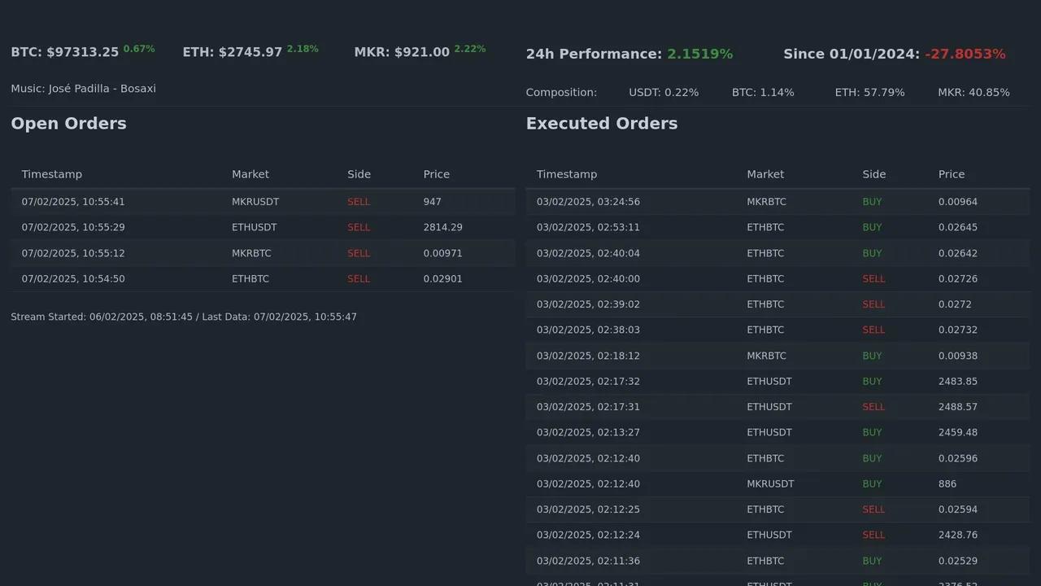The width and height of the screenshot is (1041, 586).
Task: Click the Open Orders heading
Action: pyautogui.click(x=68, y=124)
